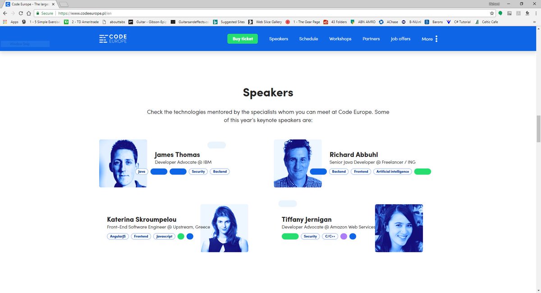Go to the browser home page icon
The width and height of the screenshot is (541, 293).
coord(28,13)
